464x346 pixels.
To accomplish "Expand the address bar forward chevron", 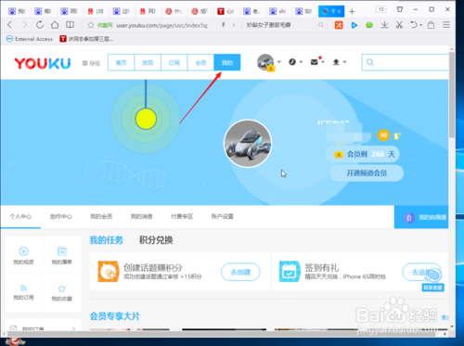I will [x=234, y=25].
